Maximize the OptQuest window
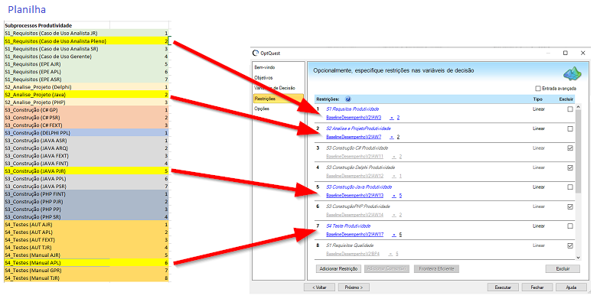This screenshot has width=597, height=302. [x=566, y=53]
